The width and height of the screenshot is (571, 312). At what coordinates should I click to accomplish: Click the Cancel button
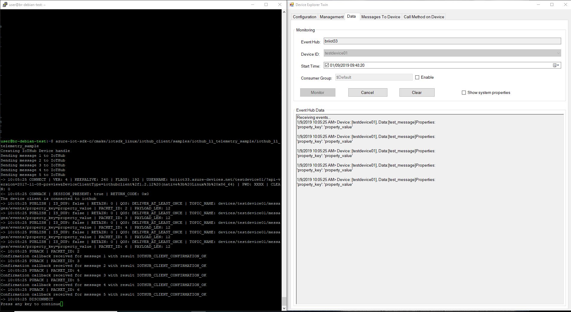[x=367, y=92]
